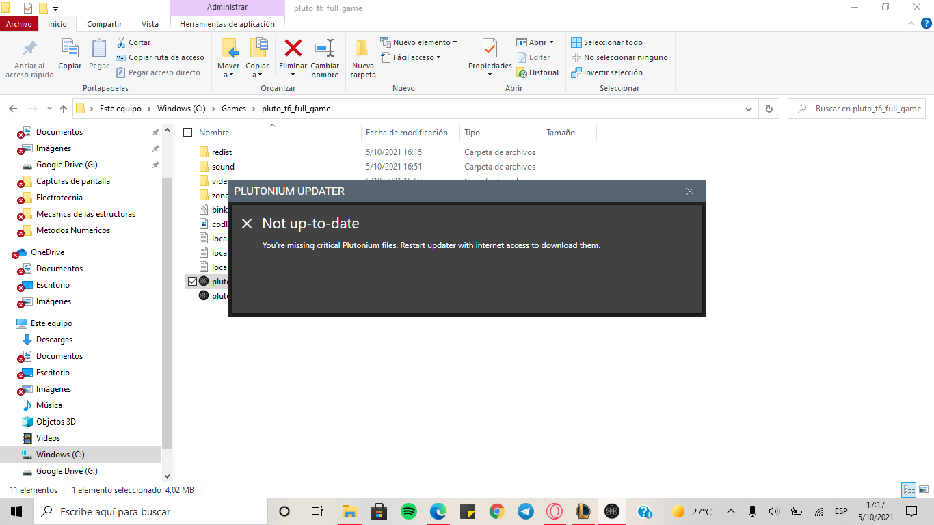Open ribbon help question mark icon
Screen dimensions: 934x525
(926, 24)
